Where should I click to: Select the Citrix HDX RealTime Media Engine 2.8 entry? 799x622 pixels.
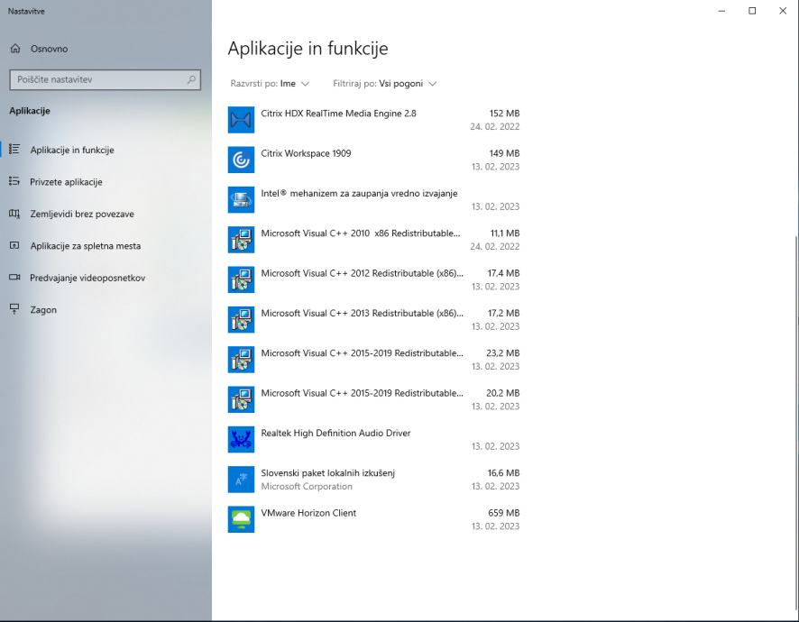pos(374,120)
